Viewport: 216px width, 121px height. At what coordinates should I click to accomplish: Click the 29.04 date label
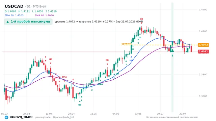[71, 114]
